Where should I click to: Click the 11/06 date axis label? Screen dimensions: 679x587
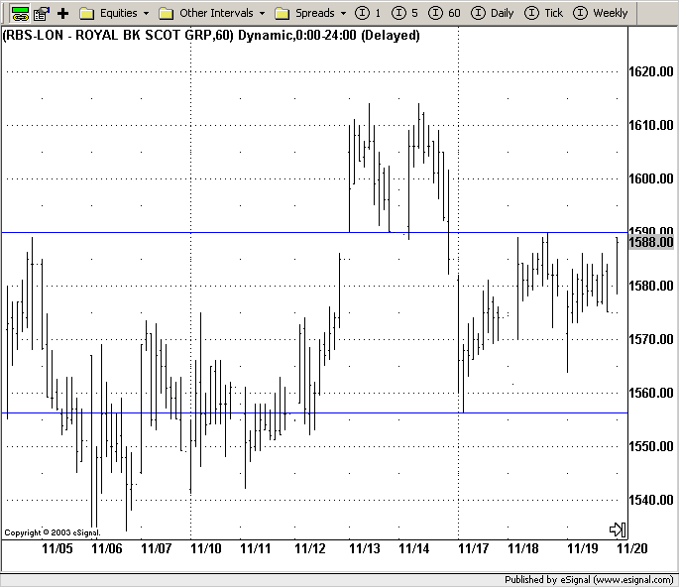click(107, 549)
